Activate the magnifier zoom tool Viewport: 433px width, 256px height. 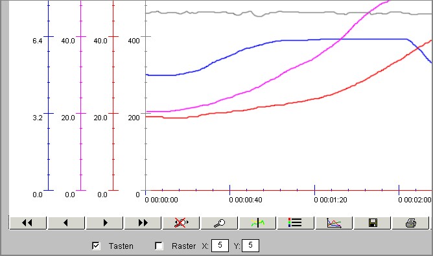click(x=219, y=222)
